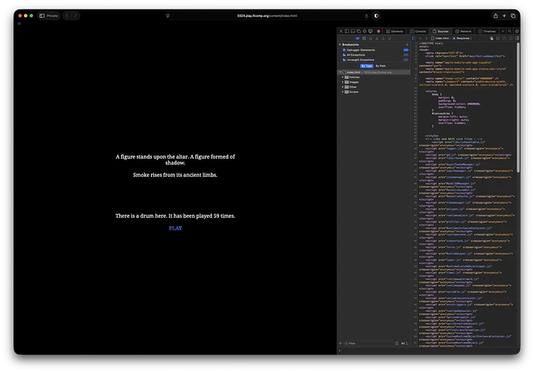Click the PLAY link to play the drum
This screenshot has width=534, height=372.
(x=176, y=228)
